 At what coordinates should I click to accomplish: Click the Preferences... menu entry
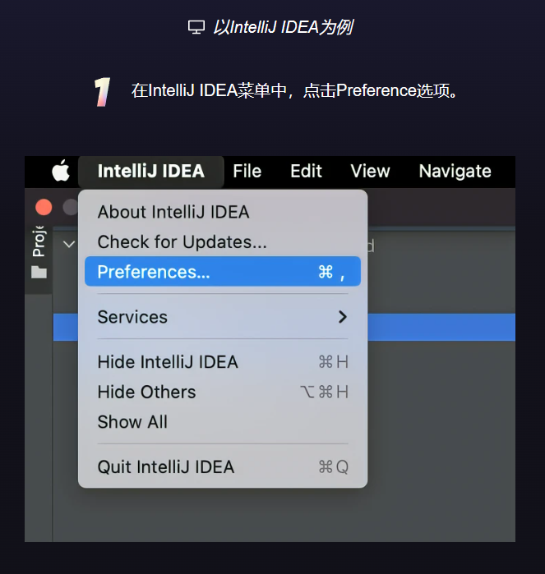click(223, 272)
